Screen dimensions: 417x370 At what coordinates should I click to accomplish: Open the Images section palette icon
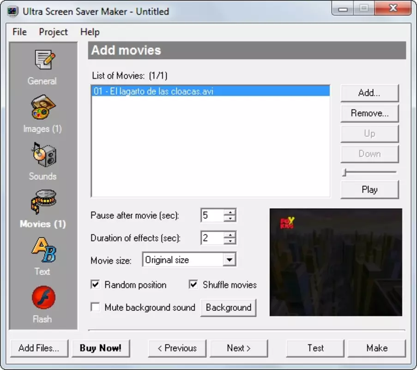tap(43, 107)
